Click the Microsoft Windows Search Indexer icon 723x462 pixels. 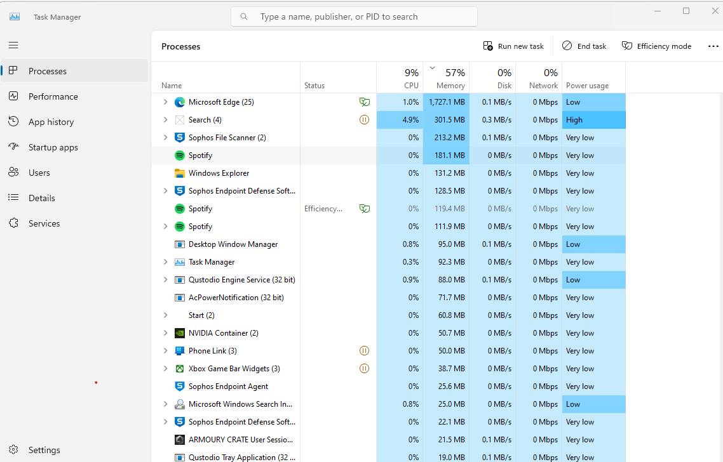point(180,404)
